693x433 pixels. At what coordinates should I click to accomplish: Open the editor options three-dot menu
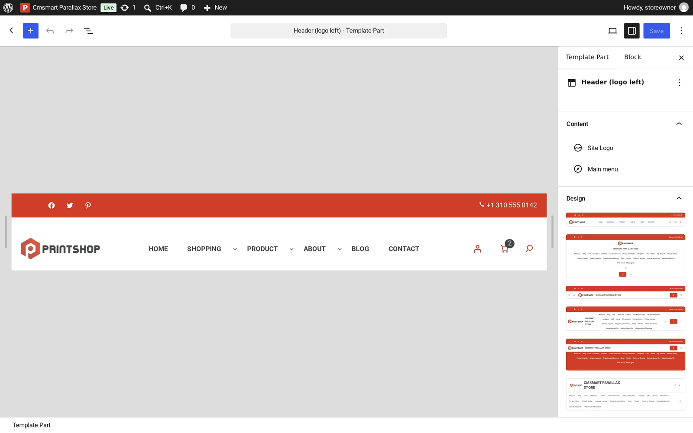click(x=681, y=31)
